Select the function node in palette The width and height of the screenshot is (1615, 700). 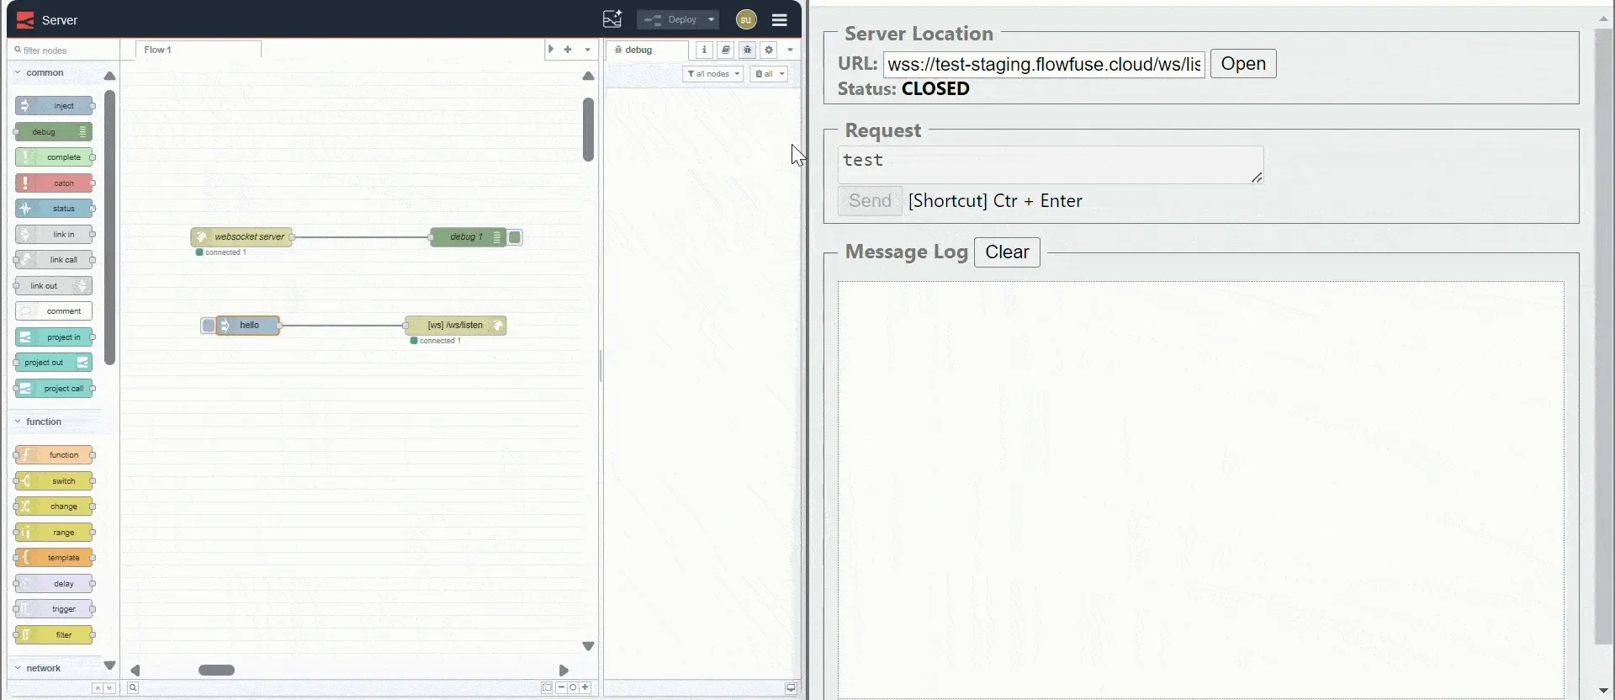54,455
